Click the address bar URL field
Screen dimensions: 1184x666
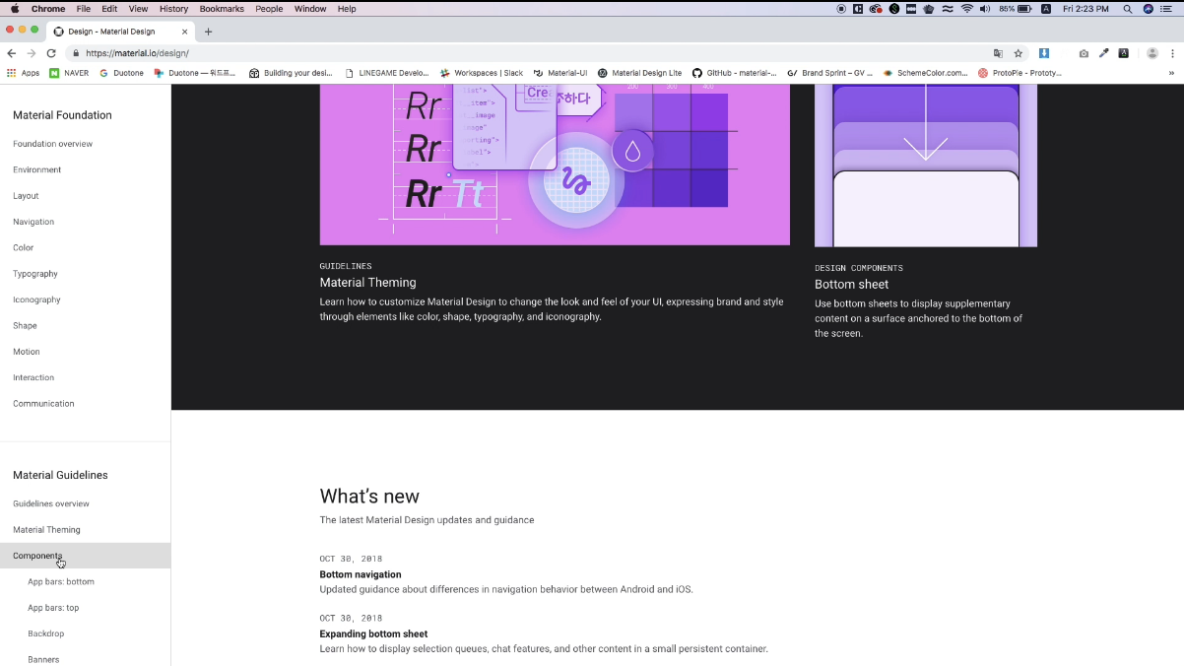532,53
